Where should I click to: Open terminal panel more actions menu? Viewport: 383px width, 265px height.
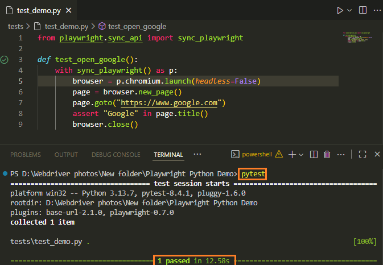(x=341, y=155)
